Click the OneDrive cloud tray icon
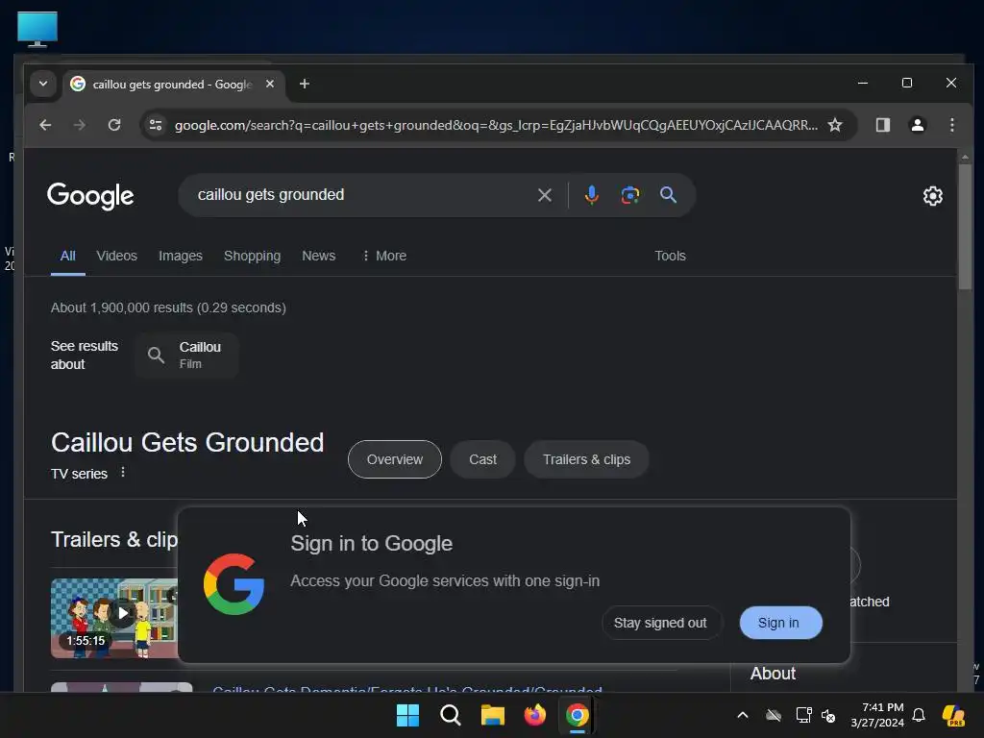 tap(774, 715)
